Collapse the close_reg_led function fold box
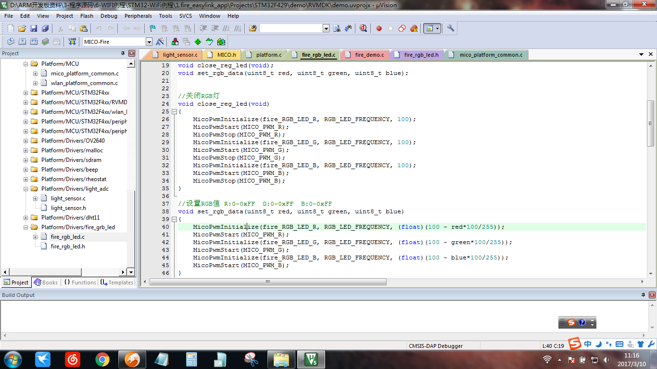Screen dimensions: 657x369 click(x=174, y=111)
